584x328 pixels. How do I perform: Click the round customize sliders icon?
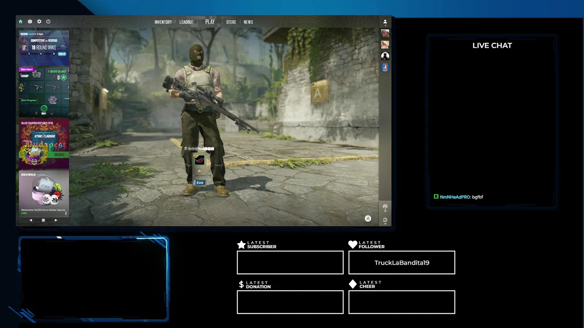point(368,219)
